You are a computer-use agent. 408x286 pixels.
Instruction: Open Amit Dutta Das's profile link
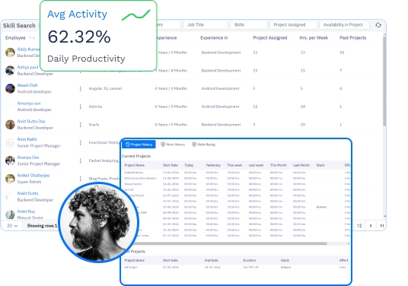pyautogui.click(x=31, y=122)
